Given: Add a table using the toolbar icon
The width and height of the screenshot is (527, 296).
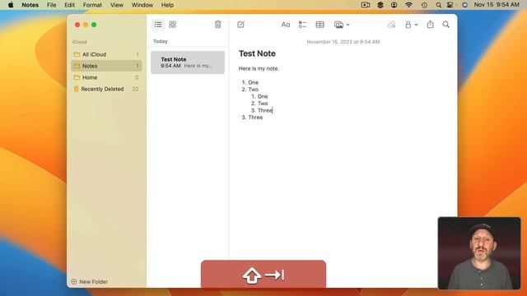Looking at the screenshot, I should point(320,25).
